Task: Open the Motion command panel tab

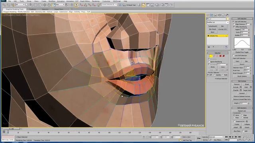Action: pos(220,15)
